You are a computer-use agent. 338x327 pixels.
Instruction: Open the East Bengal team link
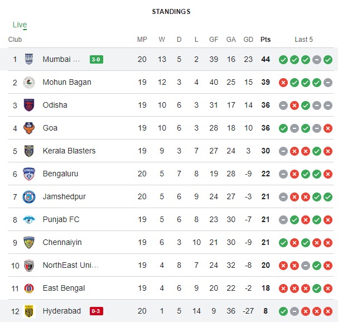[64, 288]
